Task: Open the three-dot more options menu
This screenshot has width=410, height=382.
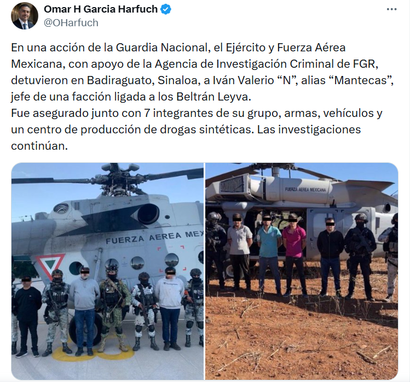Action: 391,9
